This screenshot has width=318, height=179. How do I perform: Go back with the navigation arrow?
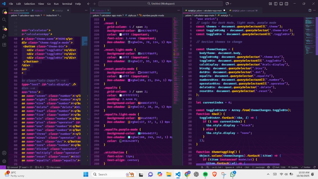pos(89,4)
